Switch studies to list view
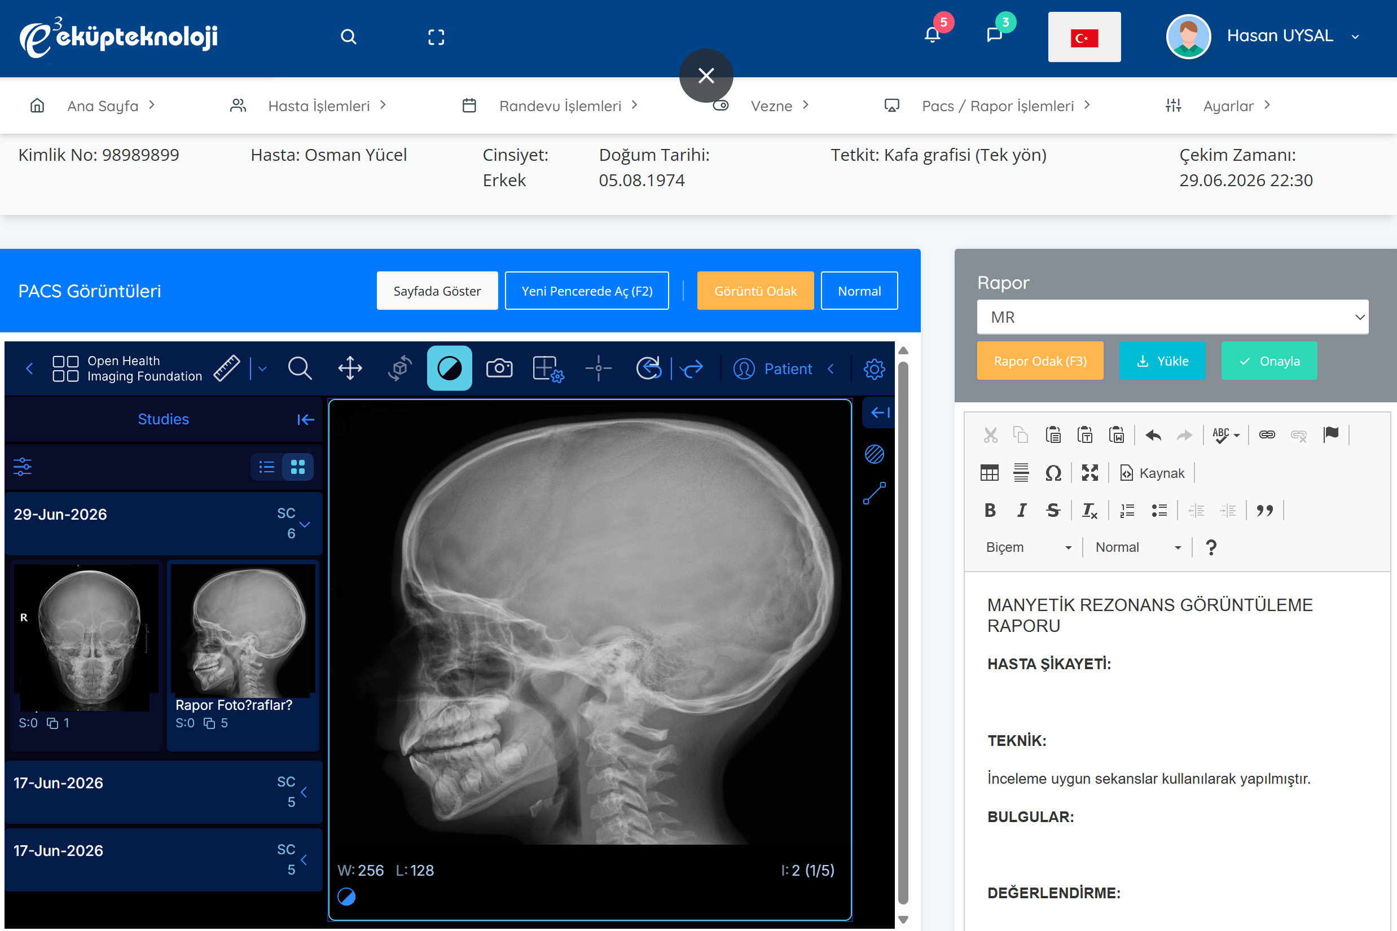This screenshot has height=931, width=1397. [266, 467]
